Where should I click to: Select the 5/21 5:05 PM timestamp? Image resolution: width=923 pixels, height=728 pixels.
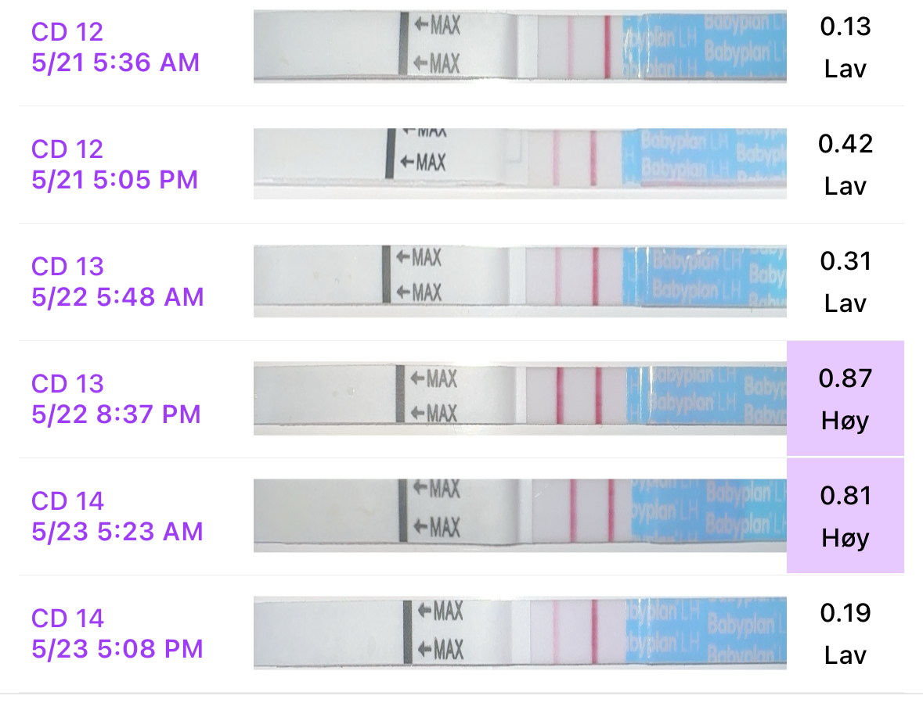pyautogui.click(x=115, y=180)
